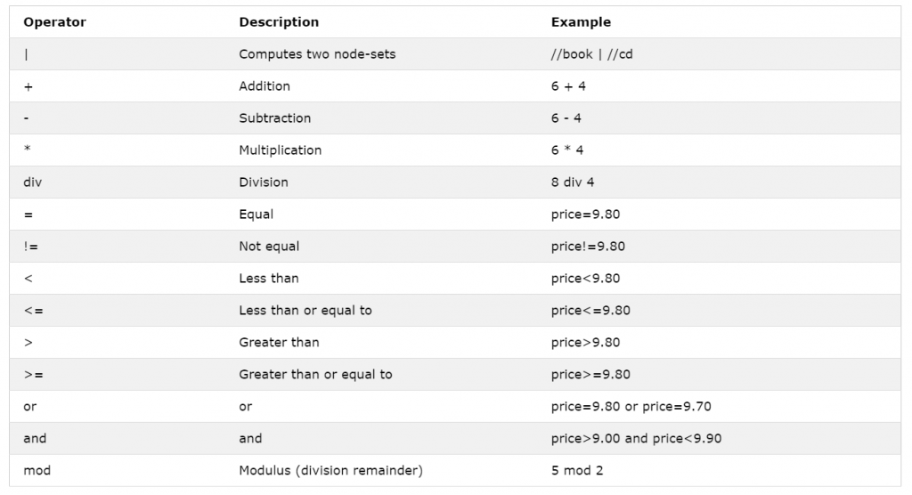The image size is (912, 495).
Task: Click the price>9.80 example
Action: [585, 342]
